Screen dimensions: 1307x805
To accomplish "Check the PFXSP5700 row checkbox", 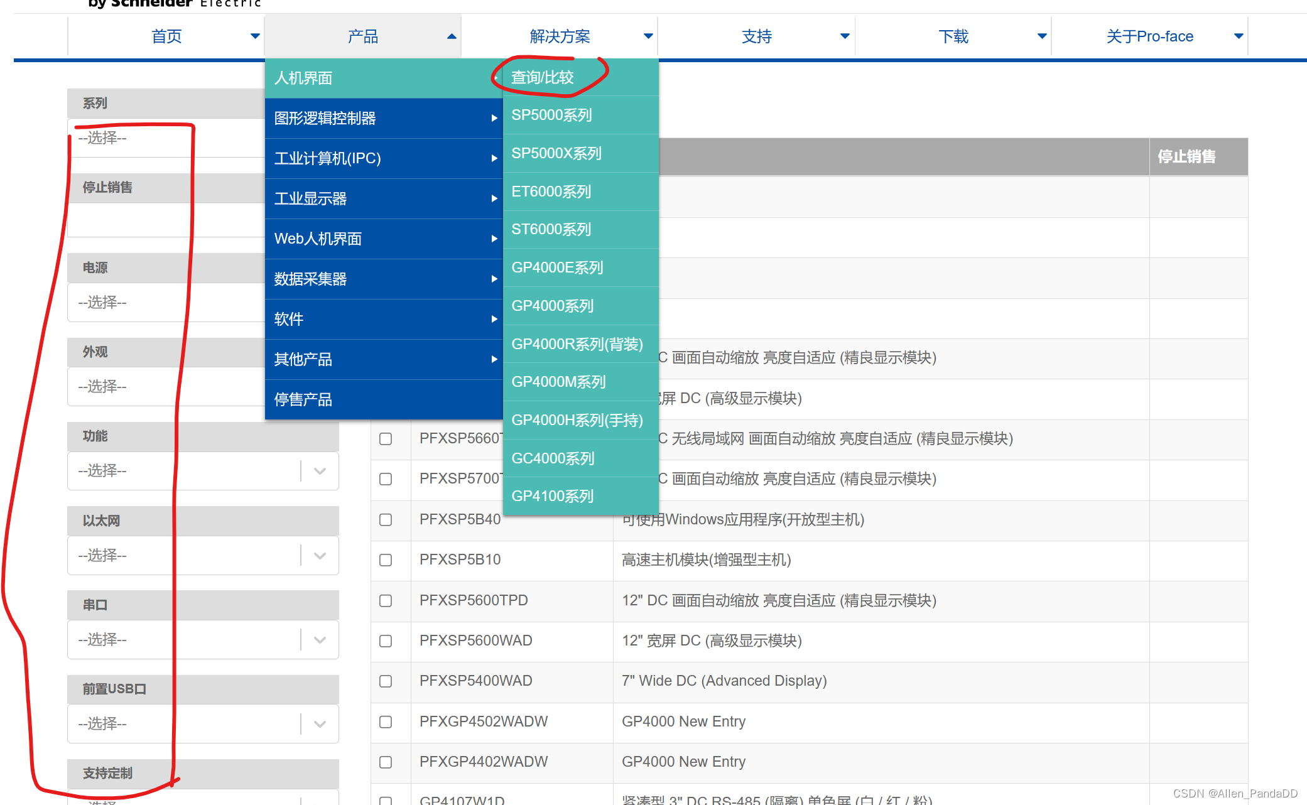I will pyautogui.click(x=386, y=479).
